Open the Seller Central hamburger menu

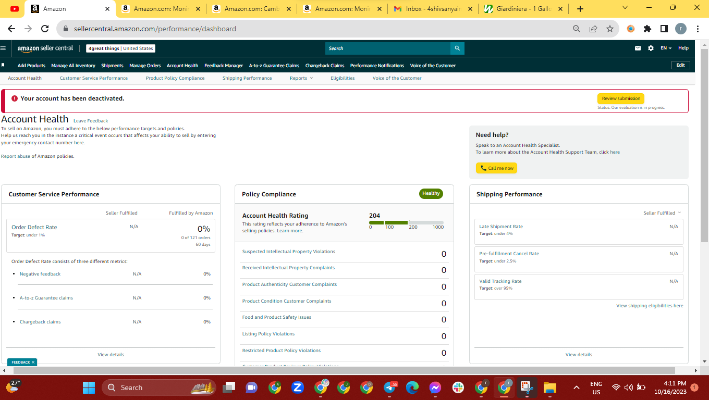[3, 48]
